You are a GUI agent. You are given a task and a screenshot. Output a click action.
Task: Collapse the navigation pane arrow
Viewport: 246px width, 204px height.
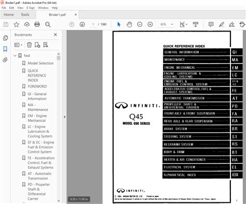click(64, 117)
